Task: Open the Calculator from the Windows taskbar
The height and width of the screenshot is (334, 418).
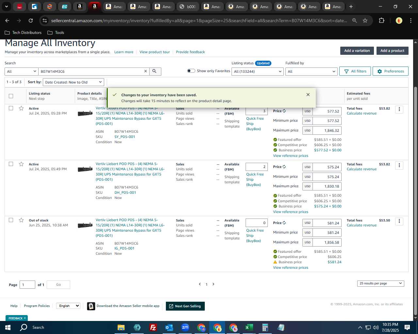Action: point(265,327)
